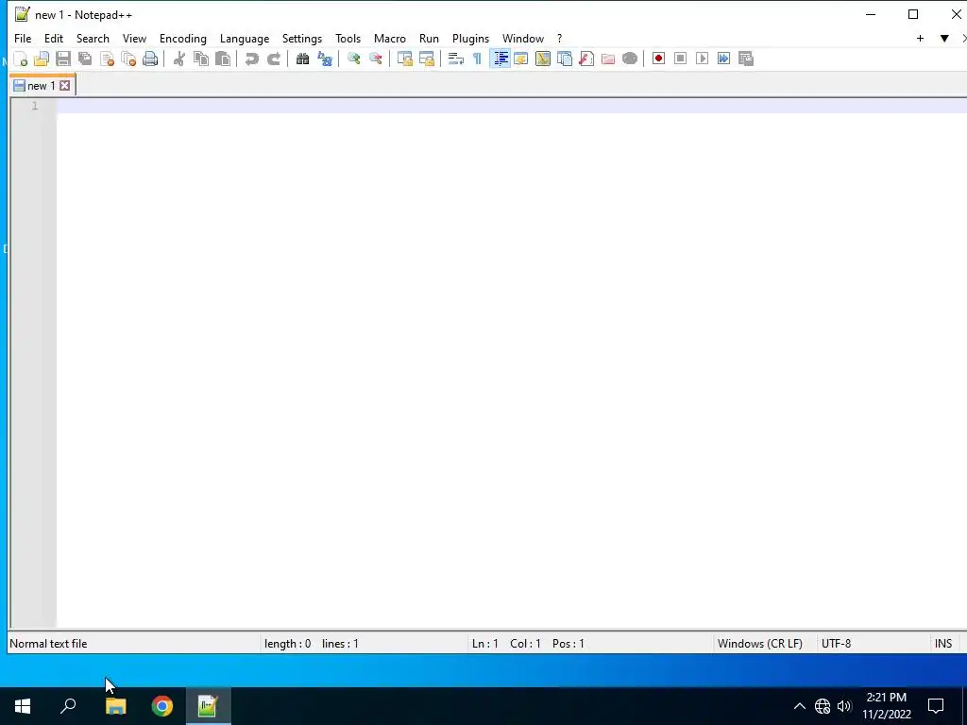Click inside the editor text area
This screenshot has height=725, width=967.
tap(511, 363)
